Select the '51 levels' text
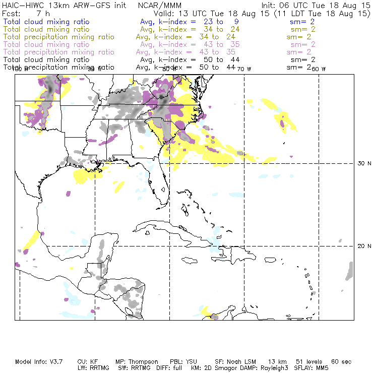The image size is (373, 373). 309,362
